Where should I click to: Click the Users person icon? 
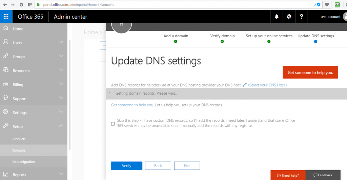tap(5, 42)
